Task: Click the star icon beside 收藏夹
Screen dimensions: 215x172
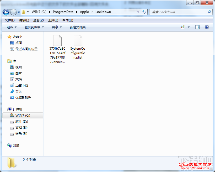Action: (x=9, y=37)
